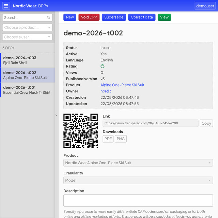Click the DPP link URL field

click(151, 123)
